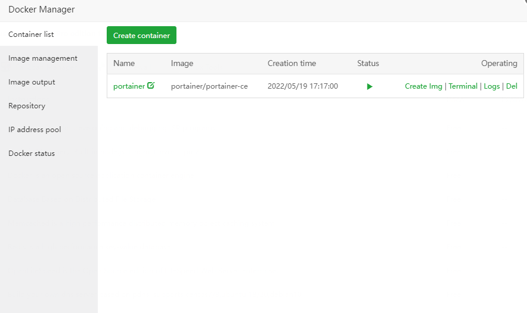527x313 pixels.
Task: View the Docker status page
Action: (32, 154)
